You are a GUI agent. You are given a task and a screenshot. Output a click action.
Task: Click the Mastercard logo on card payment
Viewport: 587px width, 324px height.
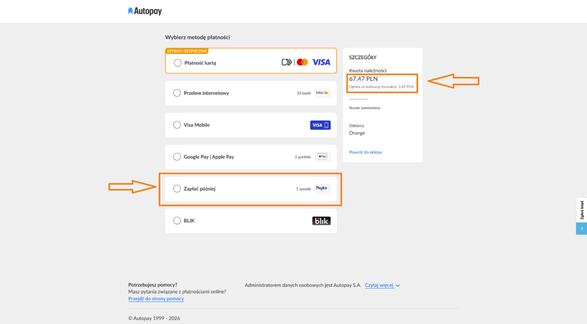click(x=303, y=62)
